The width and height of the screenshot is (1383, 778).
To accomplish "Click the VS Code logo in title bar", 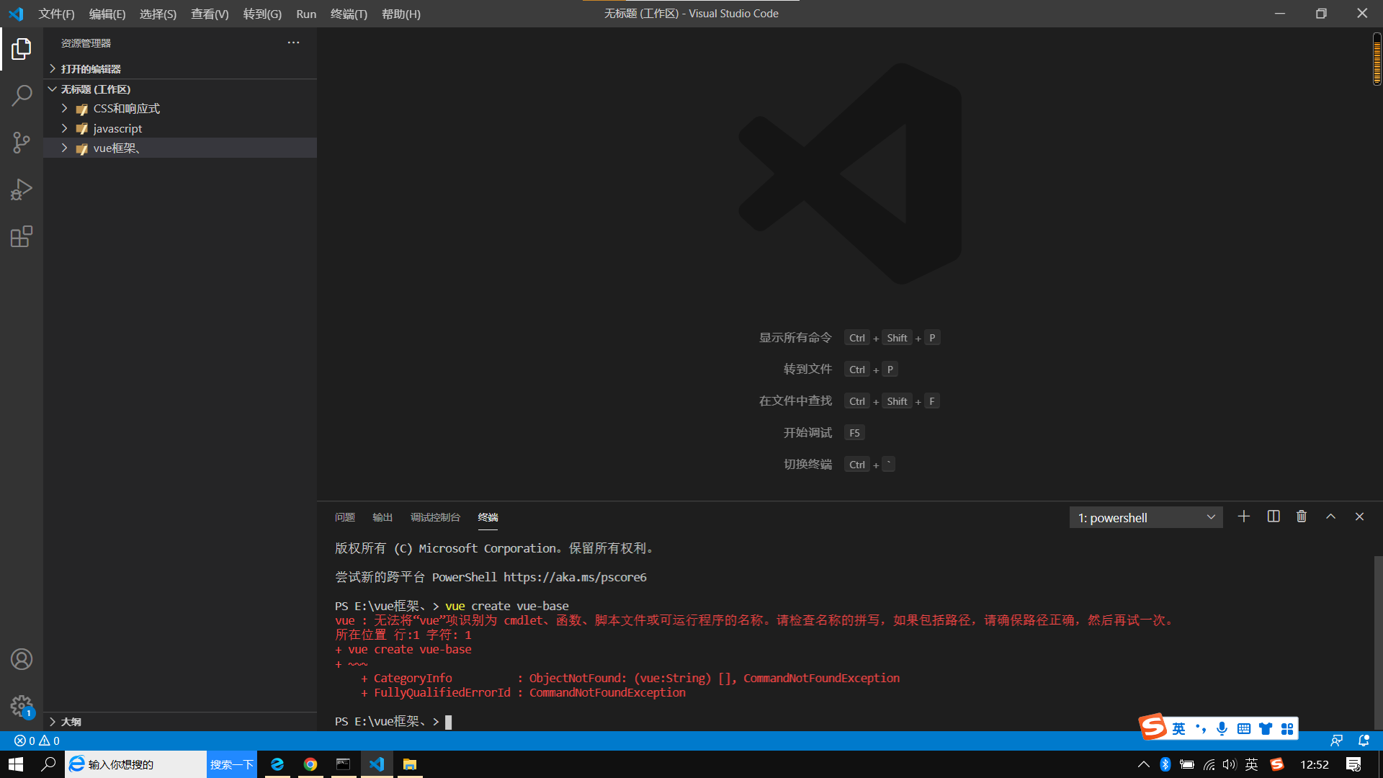I will coord(16,14).
